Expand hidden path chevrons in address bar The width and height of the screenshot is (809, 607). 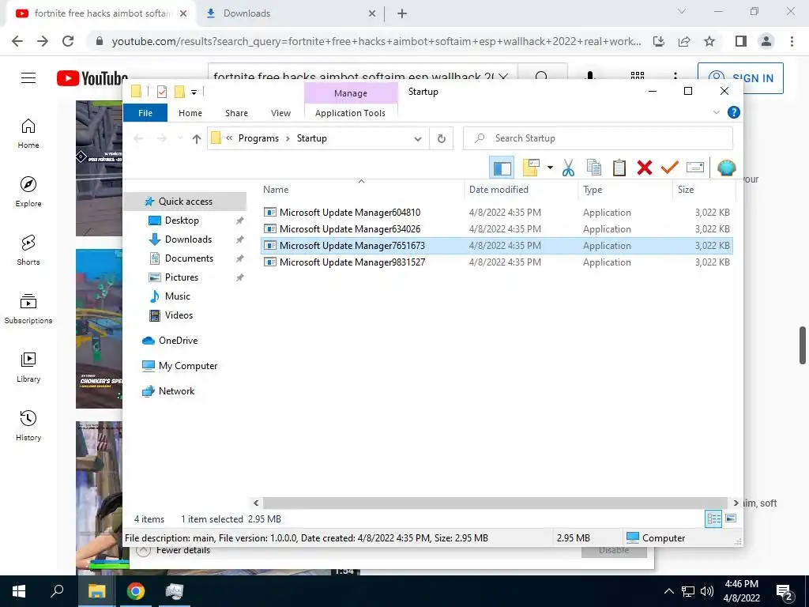pos(230,138)
